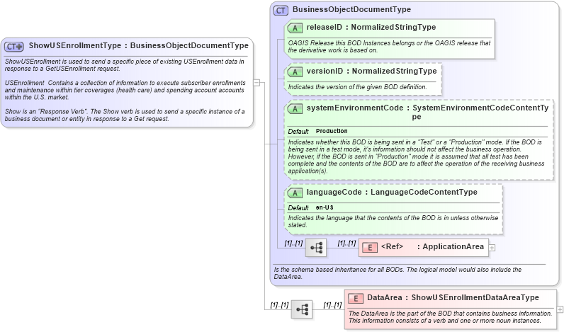
Task: Click the sequence compositor icon before ApplicationArea
Action: [x=316, y=248]
